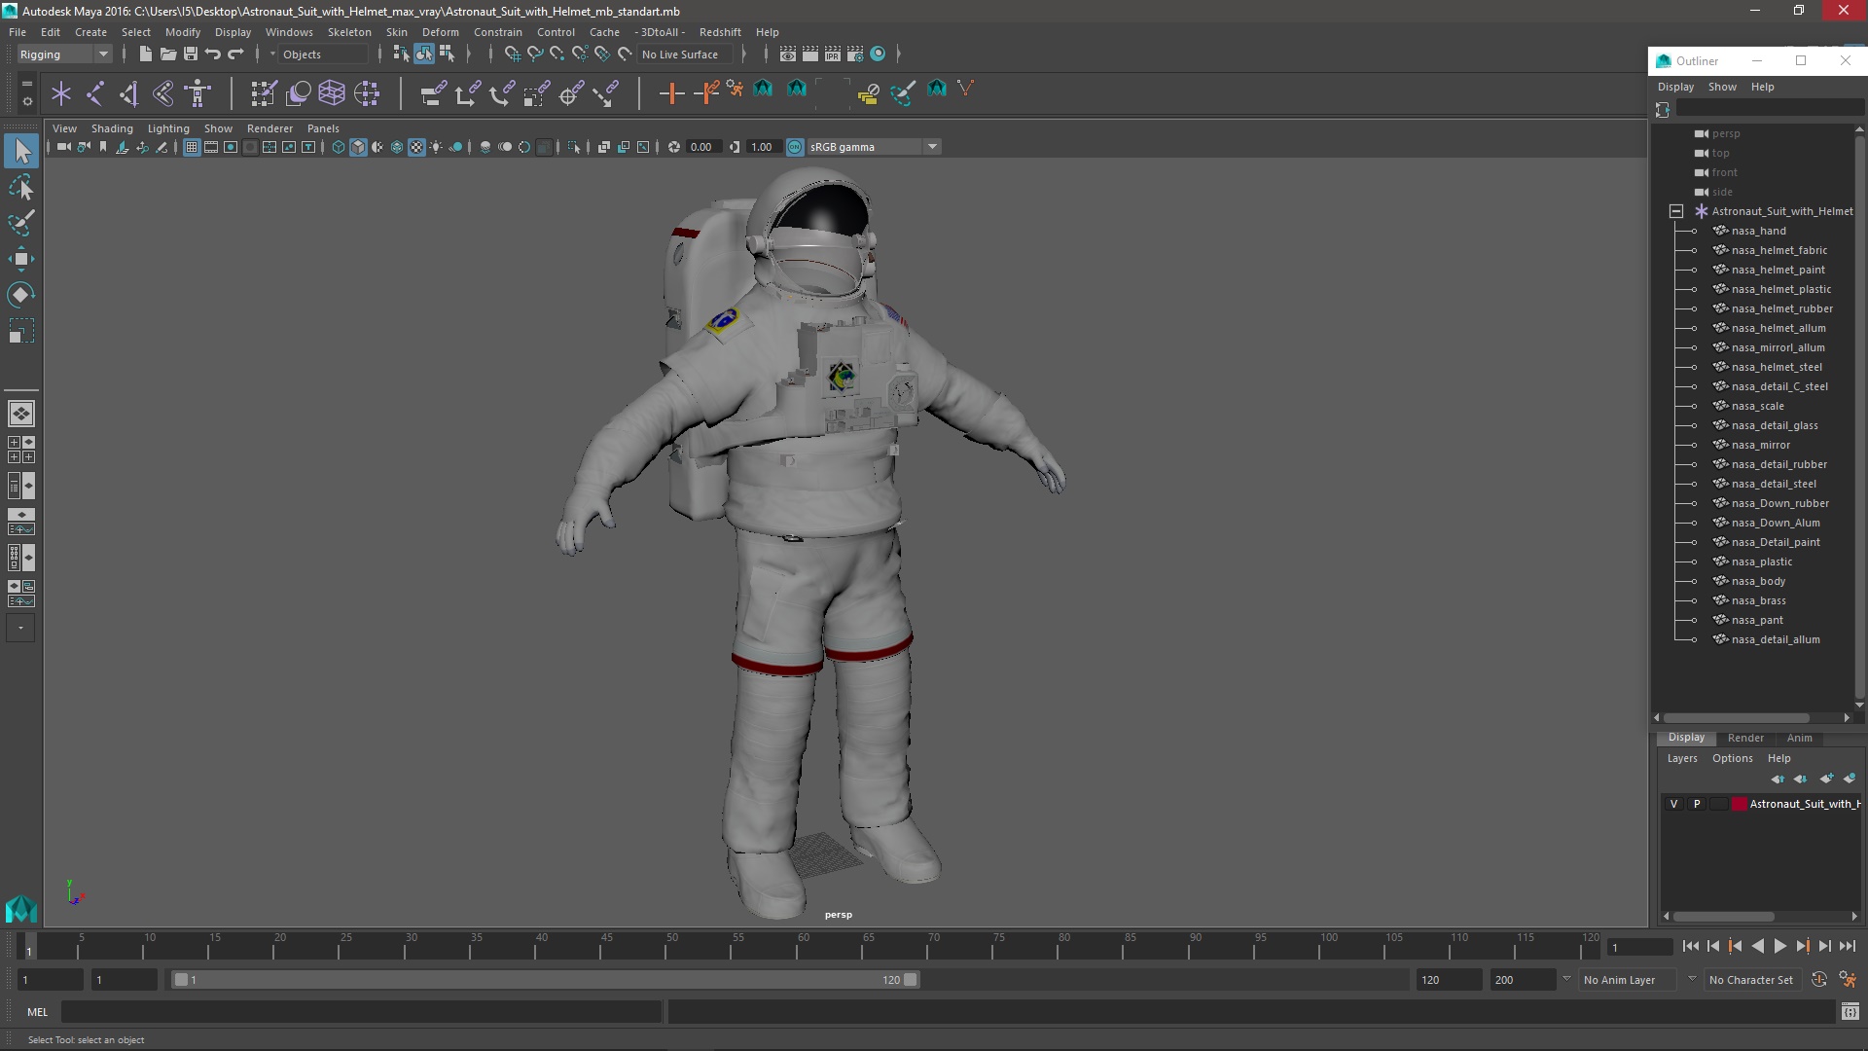Apply the Point Constraint shelf icon

point(467,93)
